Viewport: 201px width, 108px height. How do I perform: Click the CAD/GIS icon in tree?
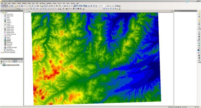pos(5,39)
